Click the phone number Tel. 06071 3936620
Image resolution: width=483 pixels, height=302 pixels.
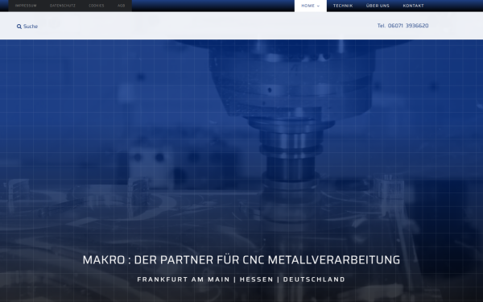pyautogui.click(x=403, y=26)
